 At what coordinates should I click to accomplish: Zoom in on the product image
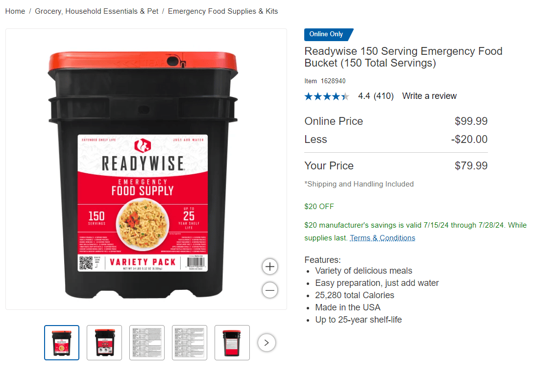tap(270, 267)
